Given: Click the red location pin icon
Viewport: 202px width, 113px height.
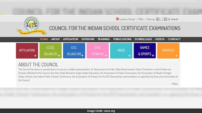Looking at the screenshot, I should [117, 19].
